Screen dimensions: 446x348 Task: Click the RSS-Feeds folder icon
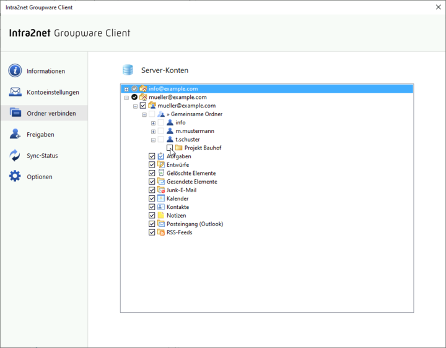point(161,232)
